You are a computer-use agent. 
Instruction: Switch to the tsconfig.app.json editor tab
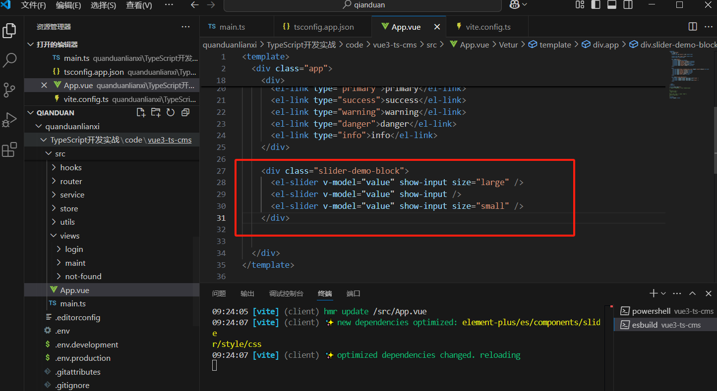[x=322, y=27]
